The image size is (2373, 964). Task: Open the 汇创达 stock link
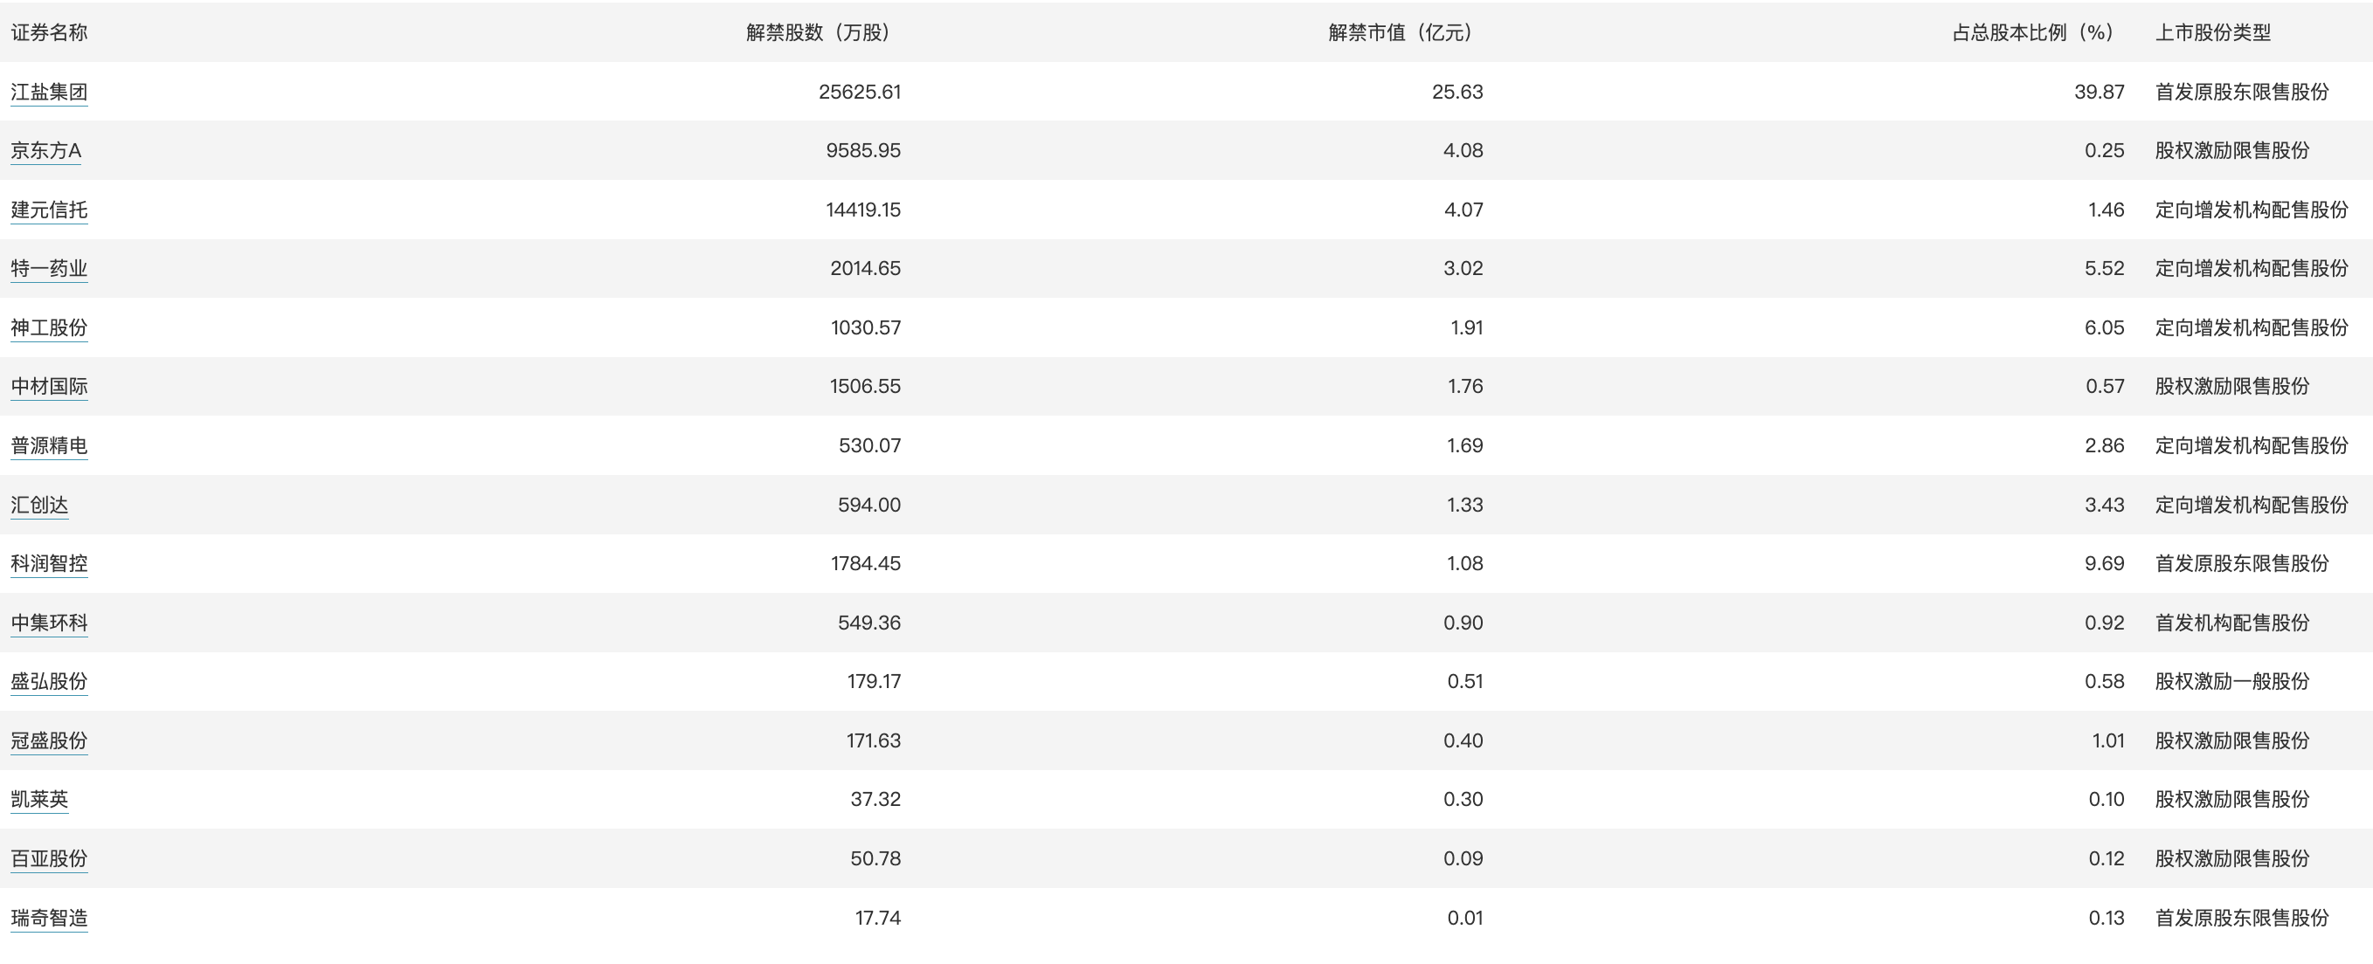[39, 505]
